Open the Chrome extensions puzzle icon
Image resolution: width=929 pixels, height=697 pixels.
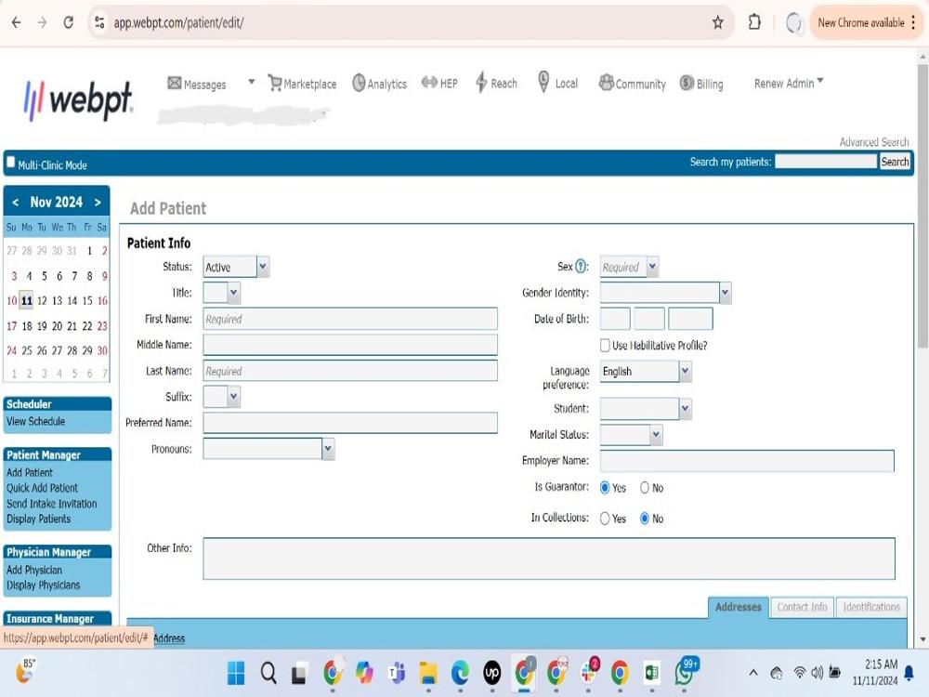click(x=754, y=22)
